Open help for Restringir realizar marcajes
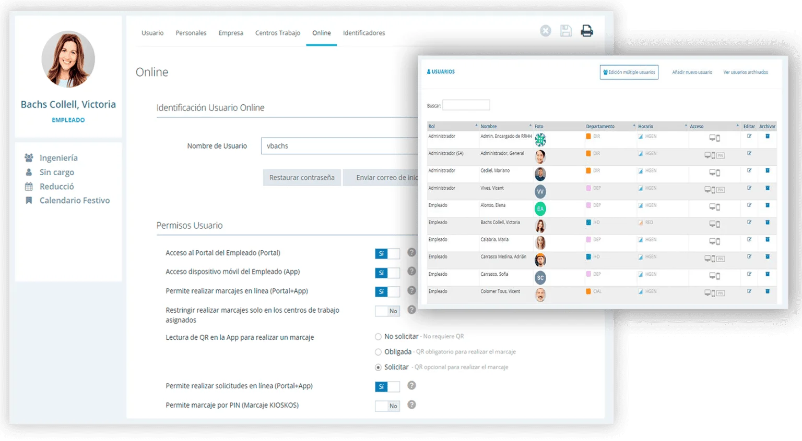The height and width of the screenshot is (441, 802). [411, 310]
